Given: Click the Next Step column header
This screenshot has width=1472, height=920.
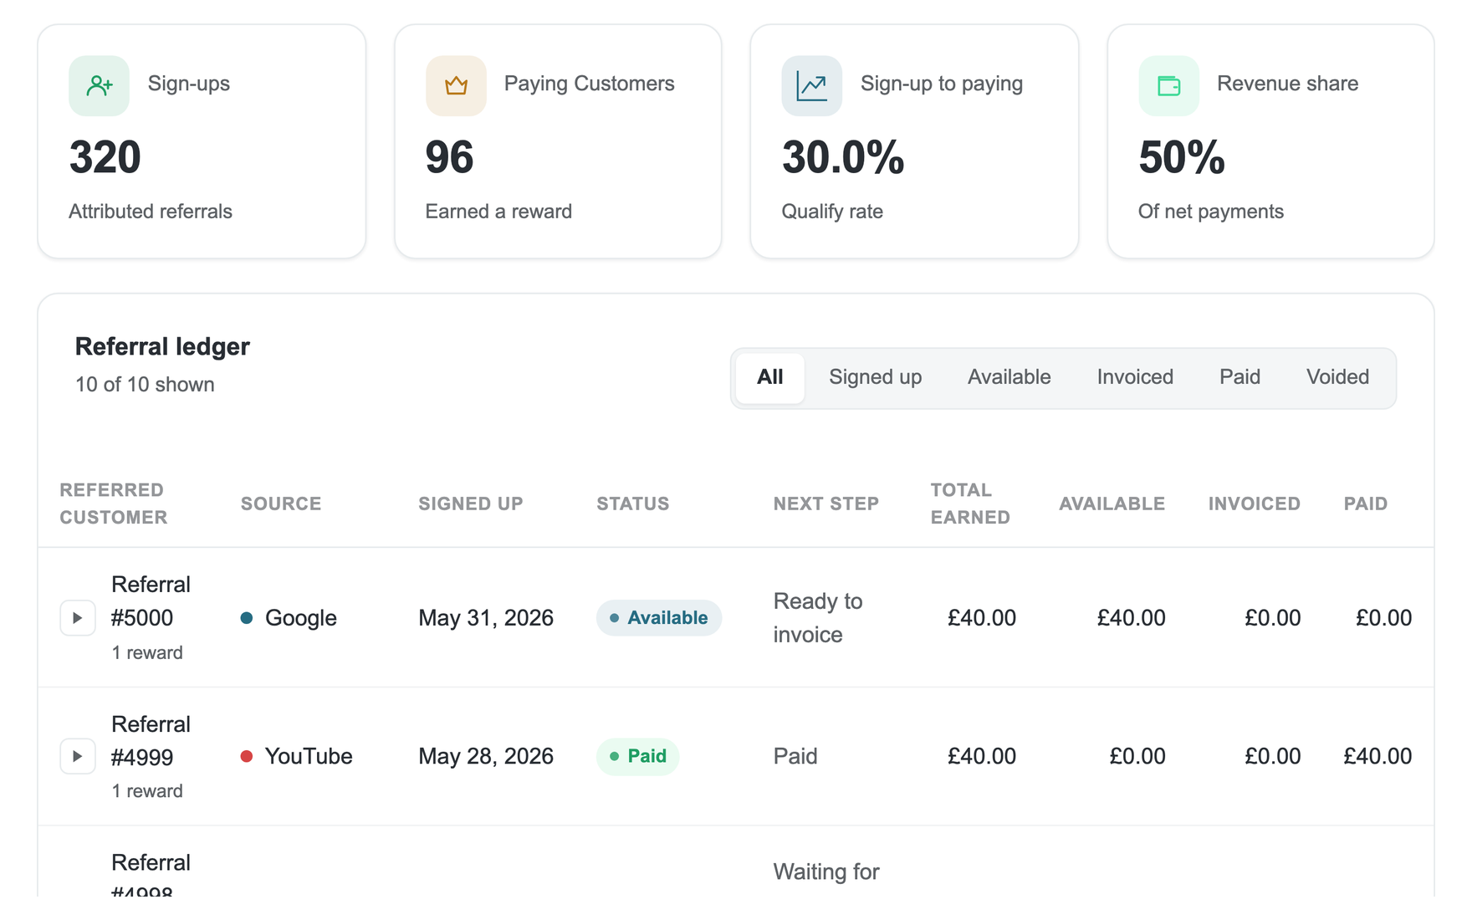Looking at the screenshot, I should [x=826, y=503].
